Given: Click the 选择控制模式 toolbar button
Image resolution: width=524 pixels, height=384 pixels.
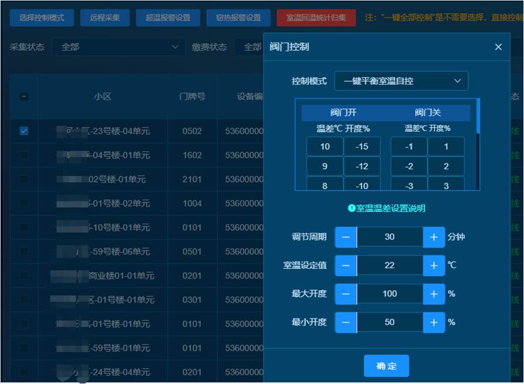Looking at the screenshot, I should click(x=42, y=18).
